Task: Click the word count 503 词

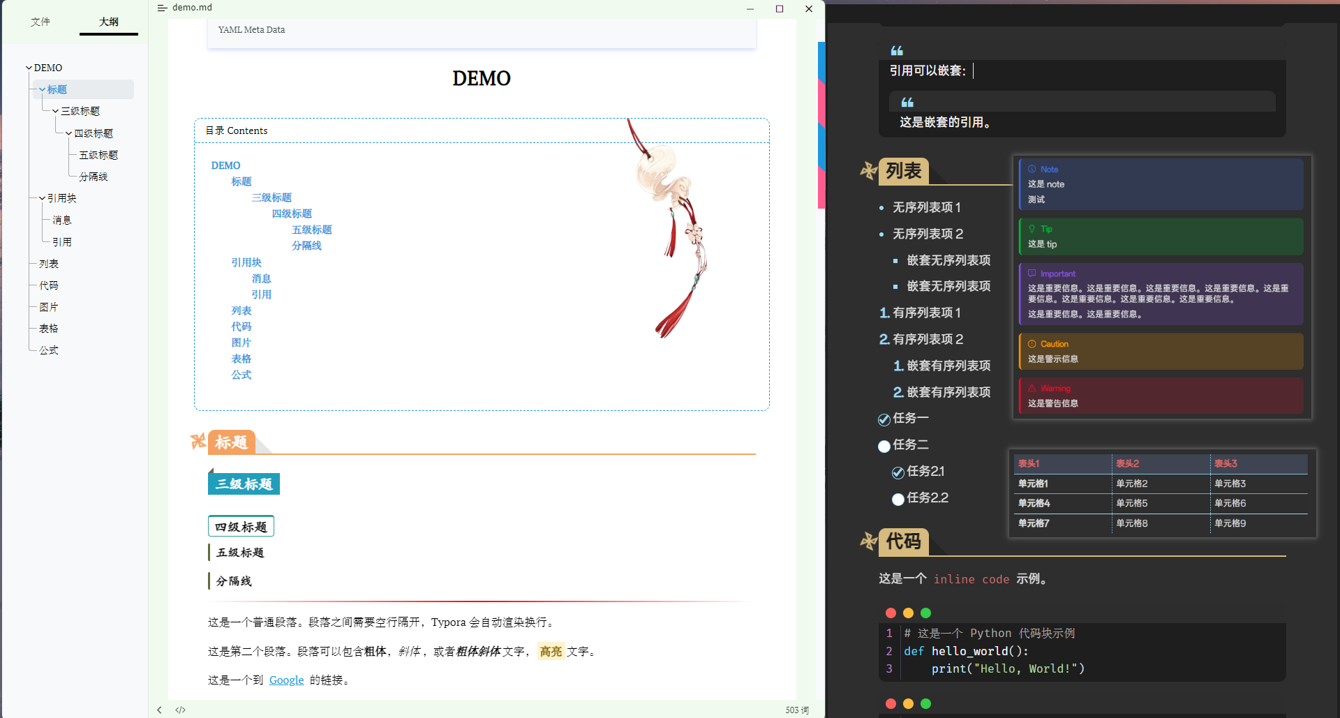Action: tap(796, 710)
